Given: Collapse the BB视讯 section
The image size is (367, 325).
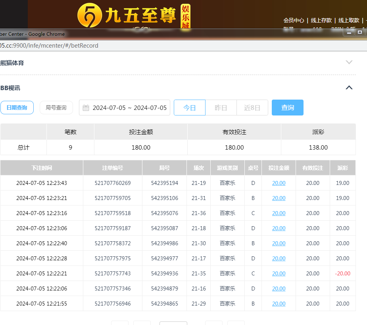Looking at the screenshot, I should (349, 88).
